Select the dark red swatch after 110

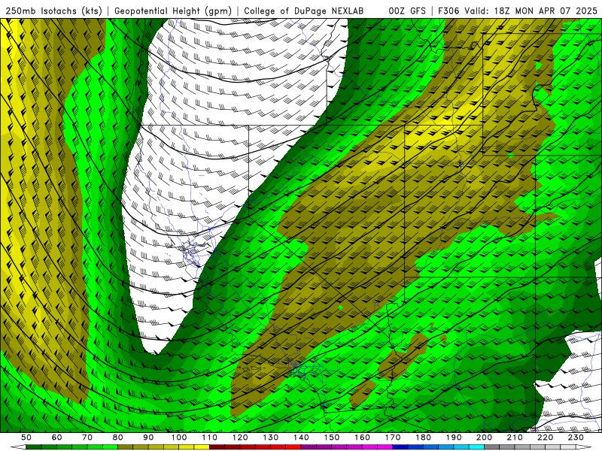217,447
